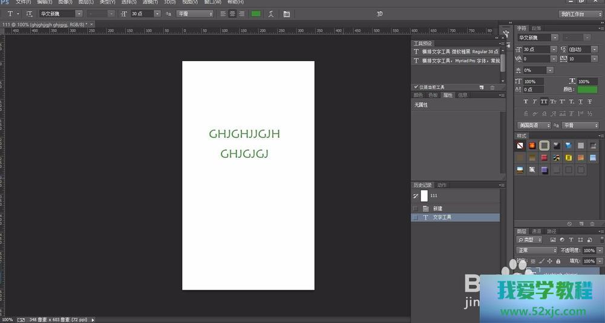Apply strikethrough style in Character panel

(590, 102)
